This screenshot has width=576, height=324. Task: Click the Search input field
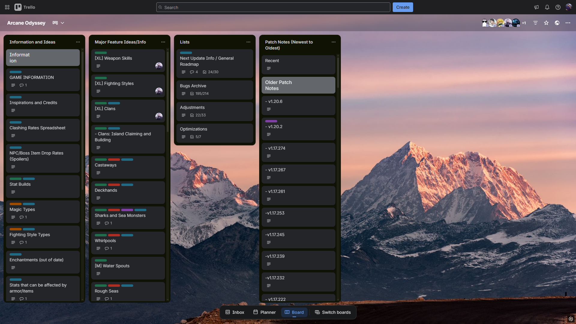[x=272, y=7]
